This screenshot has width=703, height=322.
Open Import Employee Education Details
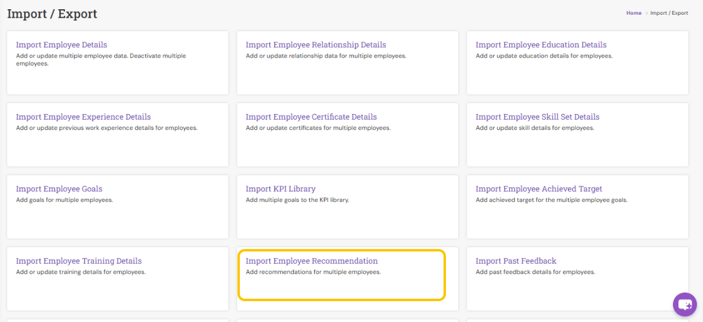tap(540, 45)
